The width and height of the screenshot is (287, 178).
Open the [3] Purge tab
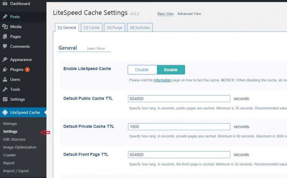pos(114,28)
